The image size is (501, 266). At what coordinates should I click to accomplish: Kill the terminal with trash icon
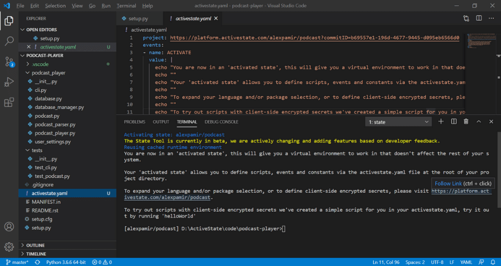[466, 122]
